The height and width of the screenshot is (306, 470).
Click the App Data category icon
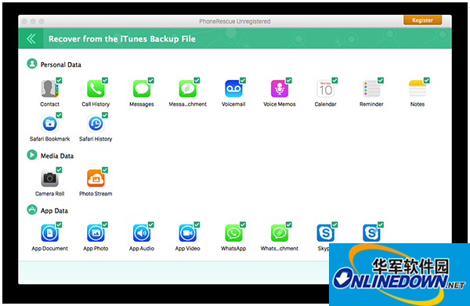(32, 209)
